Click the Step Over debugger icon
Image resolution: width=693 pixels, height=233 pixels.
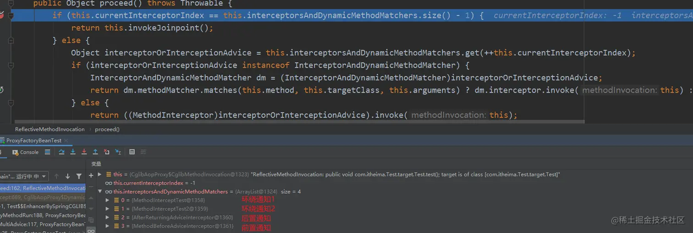[61, 152]
